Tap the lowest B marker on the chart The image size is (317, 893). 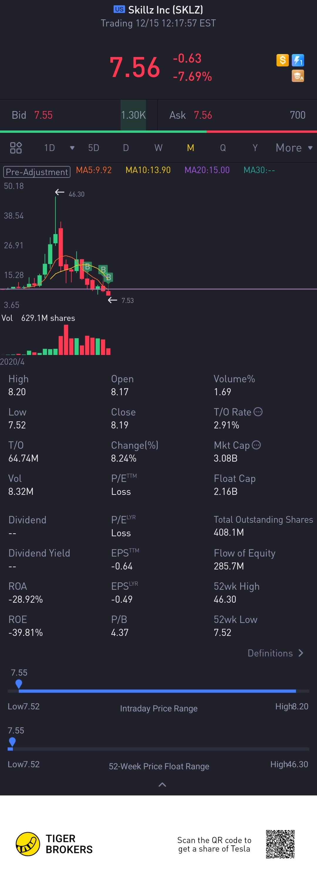click(108, 277)
